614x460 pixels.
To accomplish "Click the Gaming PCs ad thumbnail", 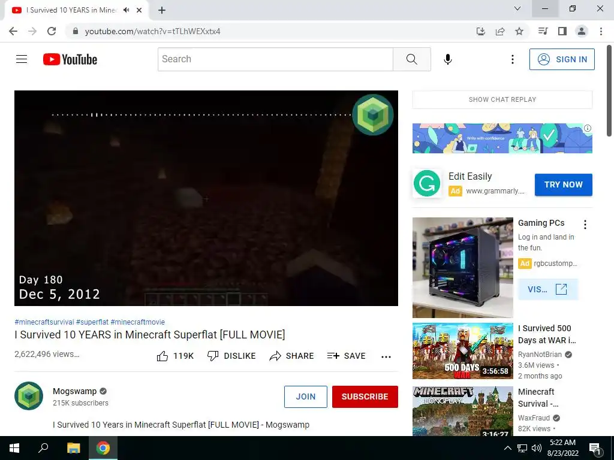I will tap(462, 268).
